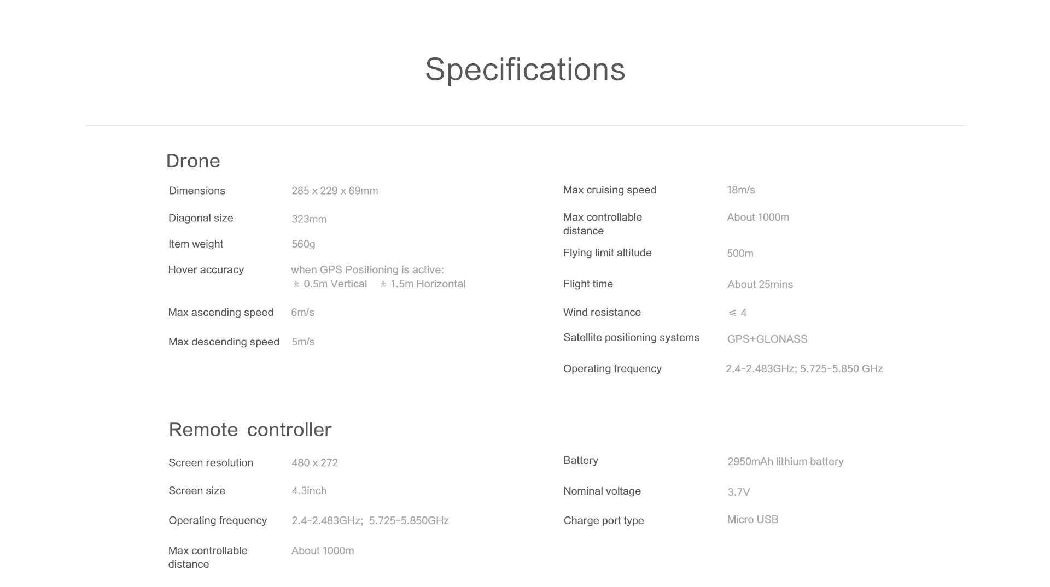Click the Screen resolution value 480 x 272
1050x587 pixels.
314,463
